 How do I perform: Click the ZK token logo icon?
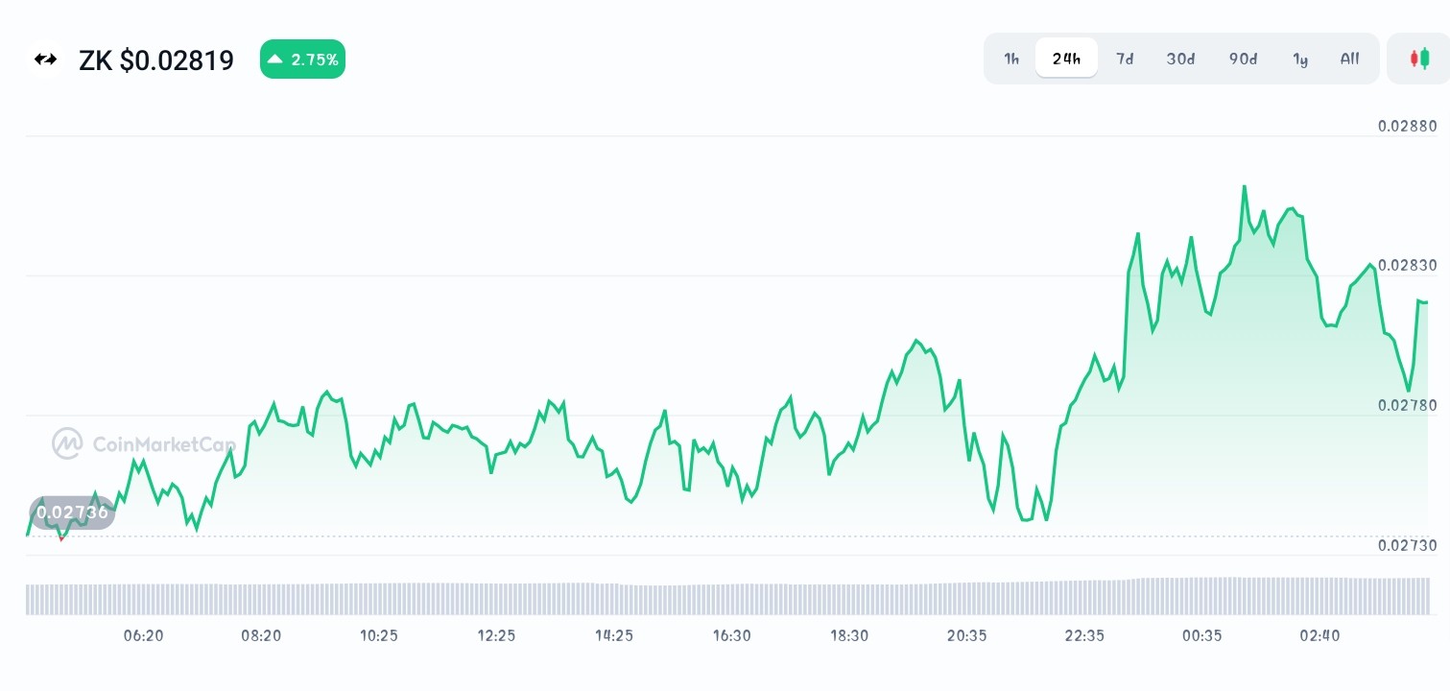point(45,60)
